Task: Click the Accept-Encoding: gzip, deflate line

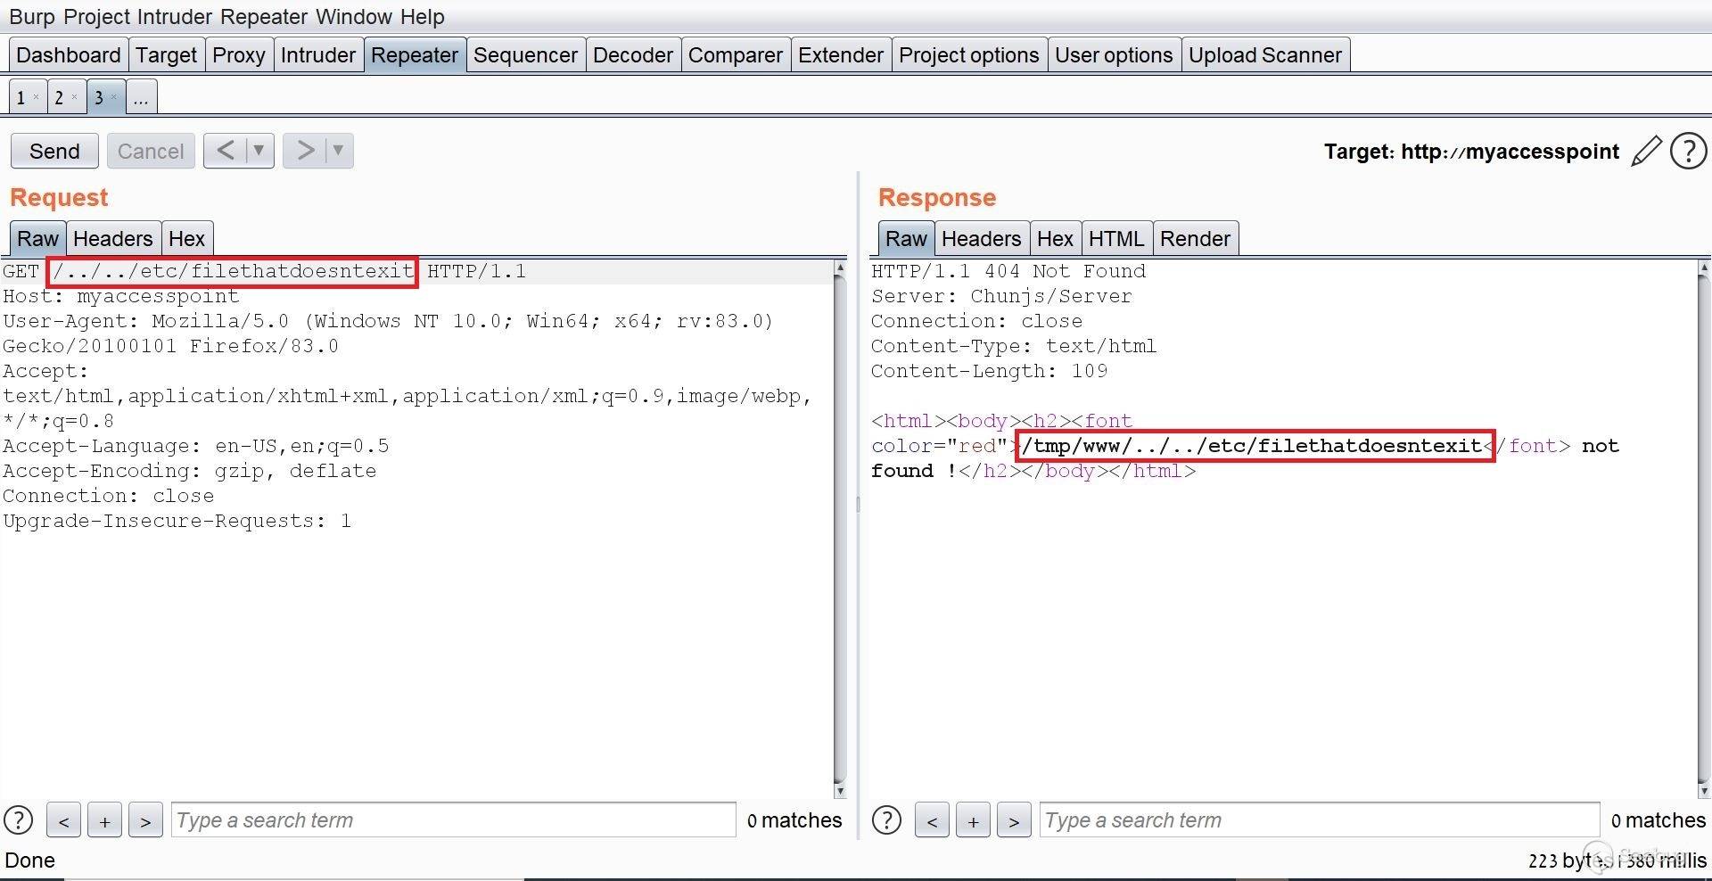Action: (190, 471)
